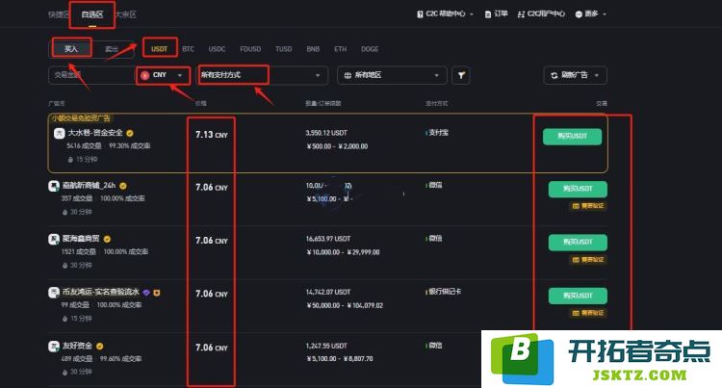This screenshot has width=722, height=388.
Task: Click the 支付宝 payment method label
Action: click(x=437, y=133)
